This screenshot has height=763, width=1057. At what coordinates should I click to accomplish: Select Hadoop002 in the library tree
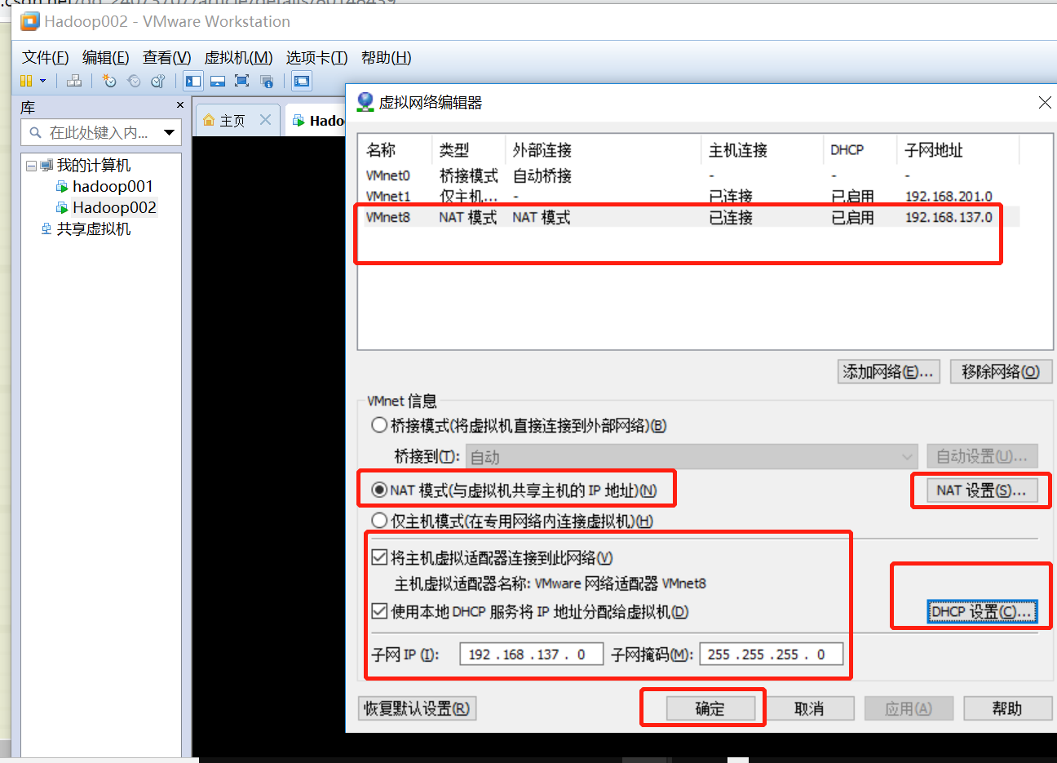click(x=114, y=208)
